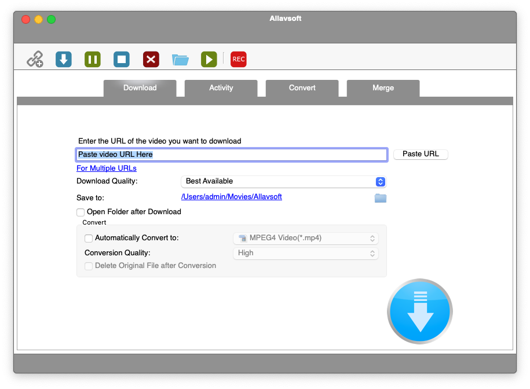The image size is (530, 389).
Task: Enable Automatically Convert to checkbox
Action: pos(89,238)
